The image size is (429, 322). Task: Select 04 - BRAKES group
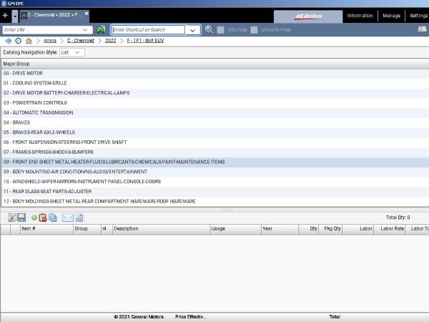(x=215, y=122)
